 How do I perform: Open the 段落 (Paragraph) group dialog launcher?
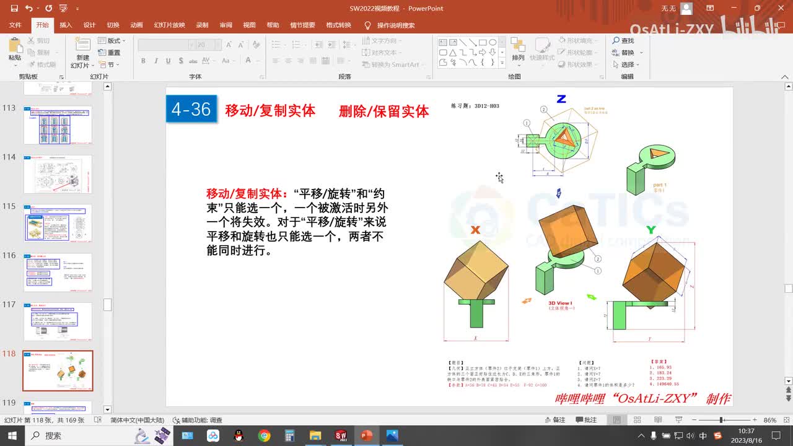[x=429, y=77]
